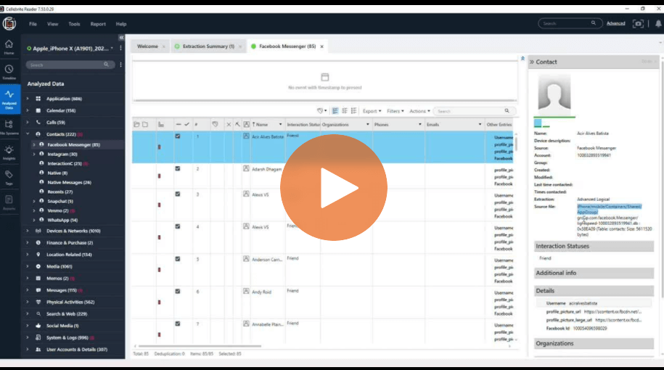Open the Help menu
The height and width of the screenshot is (370, 664).
pyautogui.click(x=121, y=24)
